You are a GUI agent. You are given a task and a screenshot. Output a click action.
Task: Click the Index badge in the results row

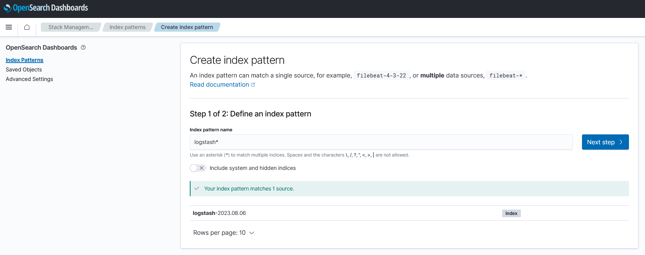tap(511, 213)
